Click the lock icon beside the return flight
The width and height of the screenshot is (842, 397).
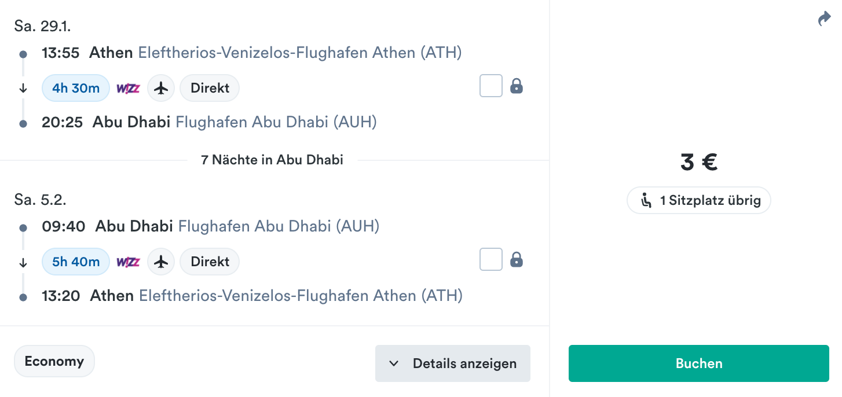[x=517, y=260]
